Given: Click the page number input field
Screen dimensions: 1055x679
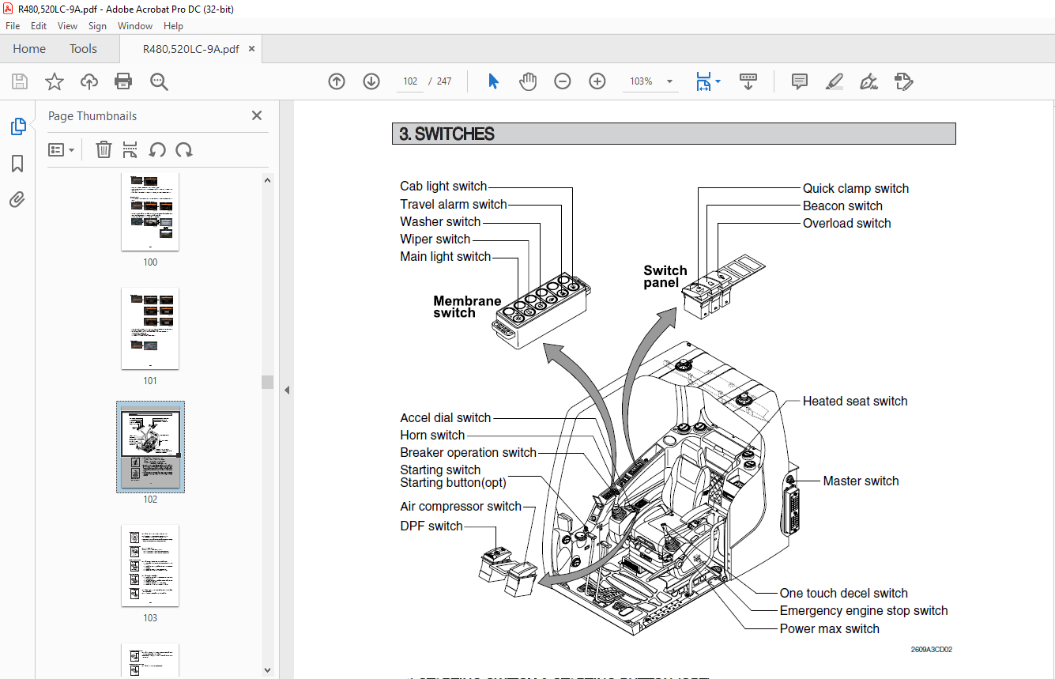Looking at the screenshot, I should pyautogui.click(x=410, y=81).
